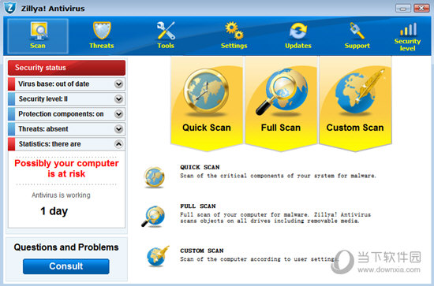Image resolution: width=434 pixels, height=286 pixels.
Task: Collapse the Statistics section arrow
Action: pyautogui.click(x=118, y=144)
